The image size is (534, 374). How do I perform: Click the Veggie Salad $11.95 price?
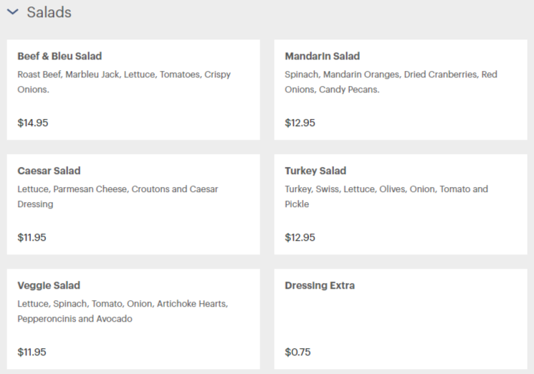[32, 352]
